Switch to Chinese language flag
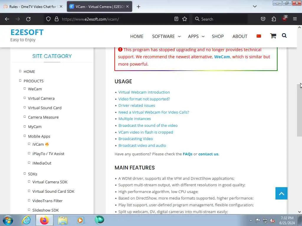Image resolution: width=302 pixels, height=226 pixels. pyautogui.click(x=259, y=36)
